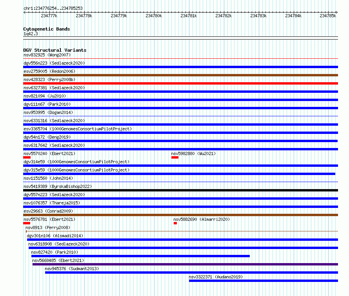
Task: Select nsv6317642 (Sedlazeck2020) label
Action: tap(54, 145)
